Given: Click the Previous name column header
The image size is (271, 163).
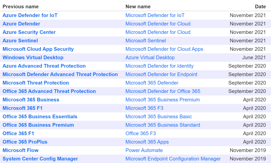Looking at the screenshot, I should (20, 7).
